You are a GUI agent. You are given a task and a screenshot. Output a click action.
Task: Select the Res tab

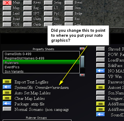tap(69, 19)
